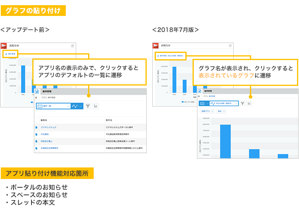Expand the graph selector dropdown in left toolbar

pyautogui.click(x=77, y=106)
